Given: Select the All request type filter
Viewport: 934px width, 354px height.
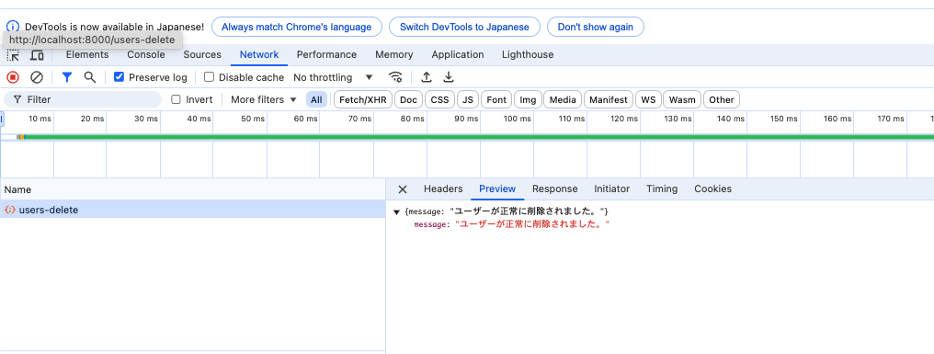Looking at the screenshot, I should (x=316, y=99).
